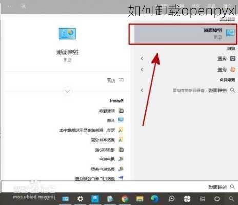Click 打开 to open Control Panel
The height and width of the screenshot is (205, 238).
(x=115, y=80)
